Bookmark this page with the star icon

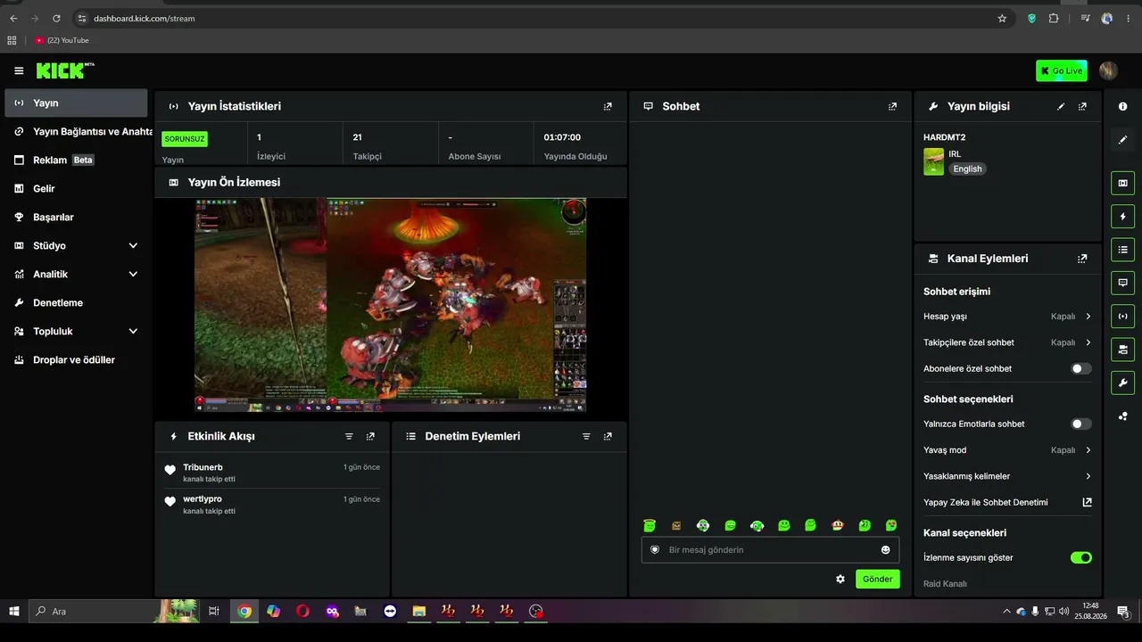(x=1002, y=18)
